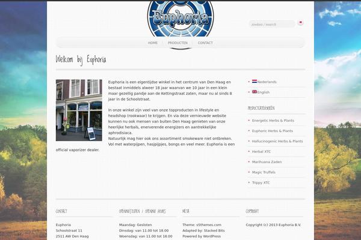The height and width of the screenshot is (240, 361).
Task: Open the HOME menu item
Action: point(153,43)
